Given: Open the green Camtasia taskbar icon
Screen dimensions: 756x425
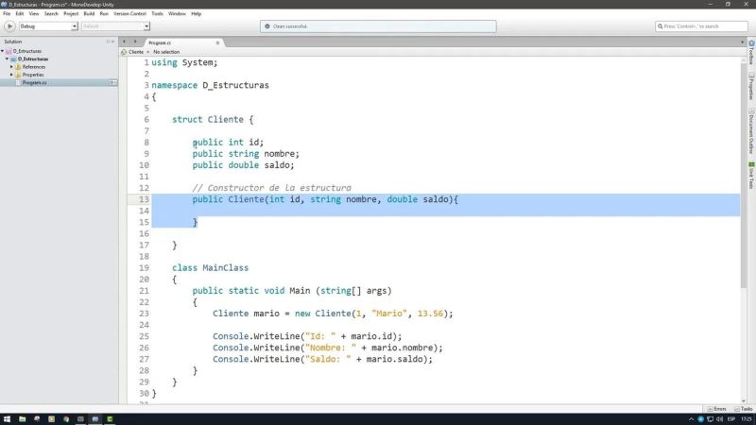Looking at the screenshot, I should [110, 419].
